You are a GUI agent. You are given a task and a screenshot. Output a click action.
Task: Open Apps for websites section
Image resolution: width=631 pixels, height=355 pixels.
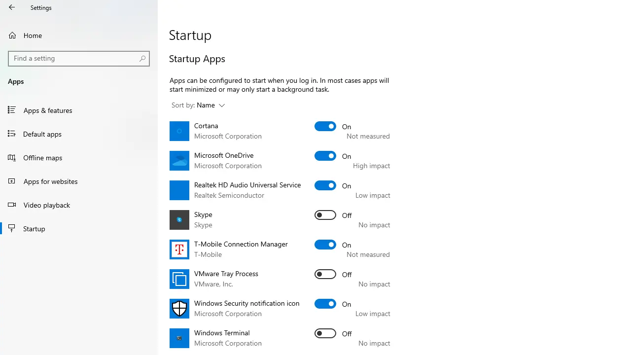[79, 181]
